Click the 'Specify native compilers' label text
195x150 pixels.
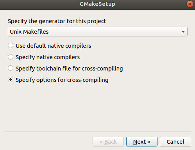[48, 57]
